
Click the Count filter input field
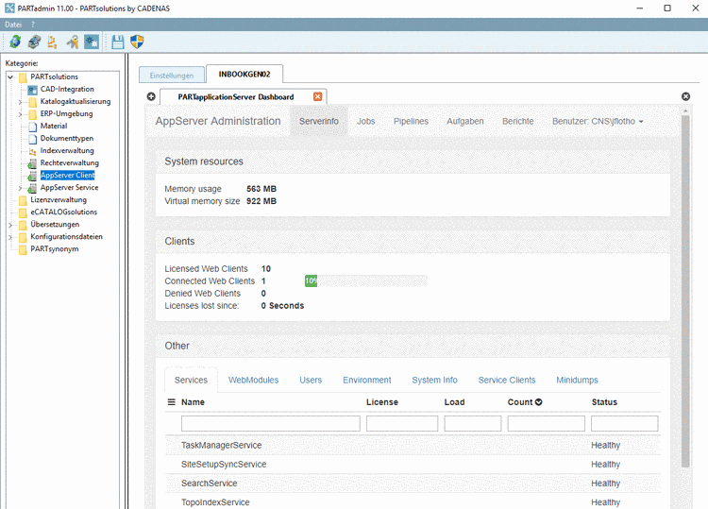[546, 424]
